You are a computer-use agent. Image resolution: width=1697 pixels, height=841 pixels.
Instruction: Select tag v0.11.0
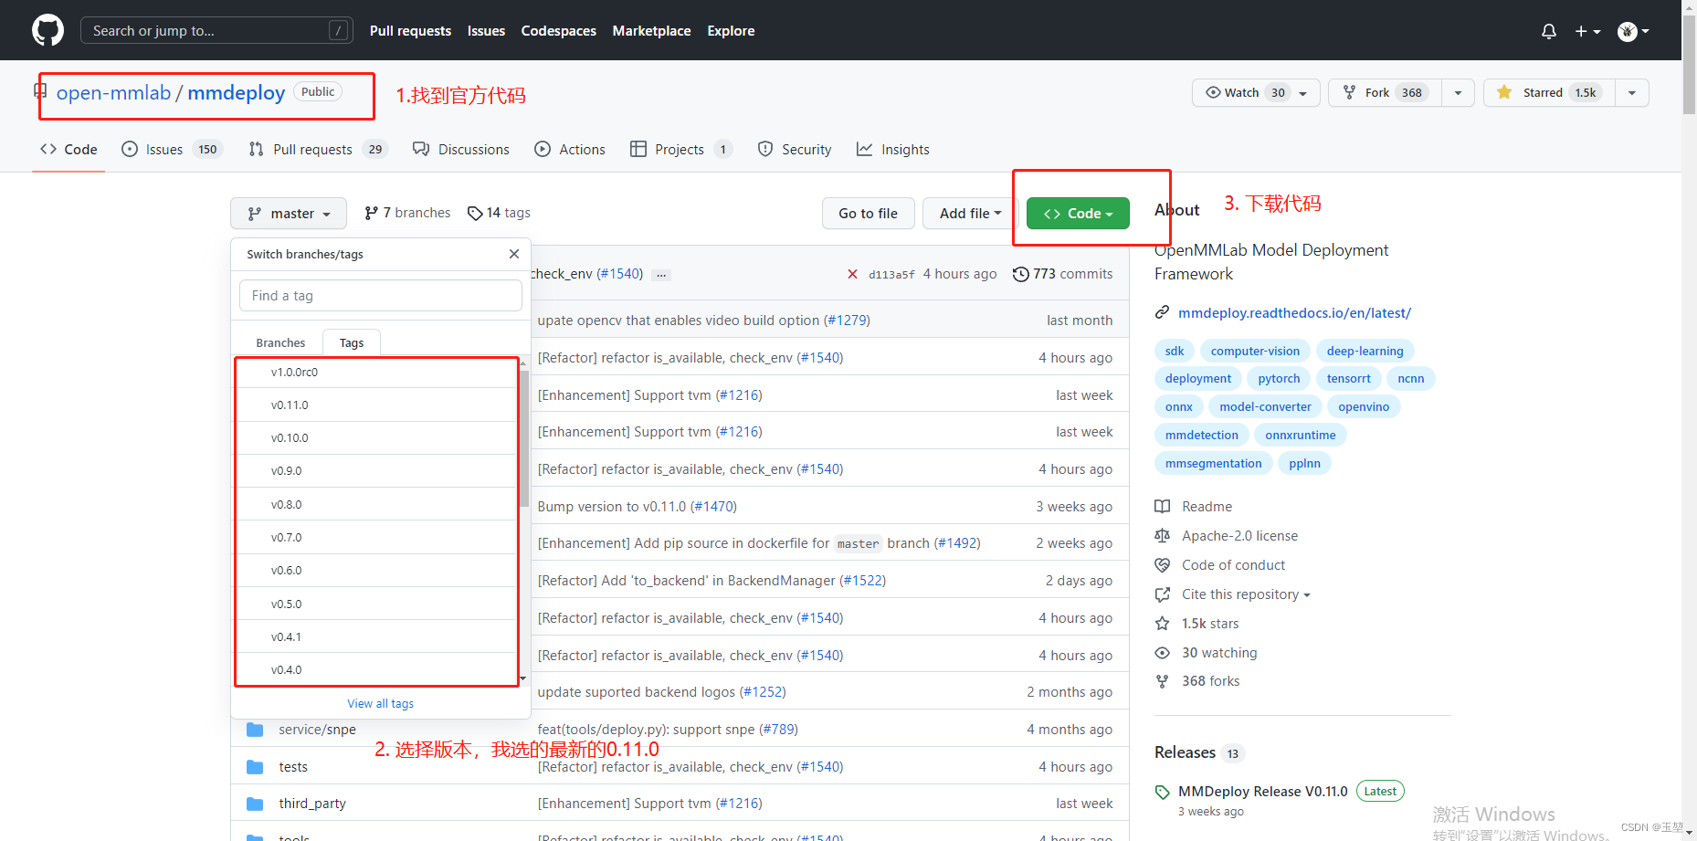pos(377,405)
